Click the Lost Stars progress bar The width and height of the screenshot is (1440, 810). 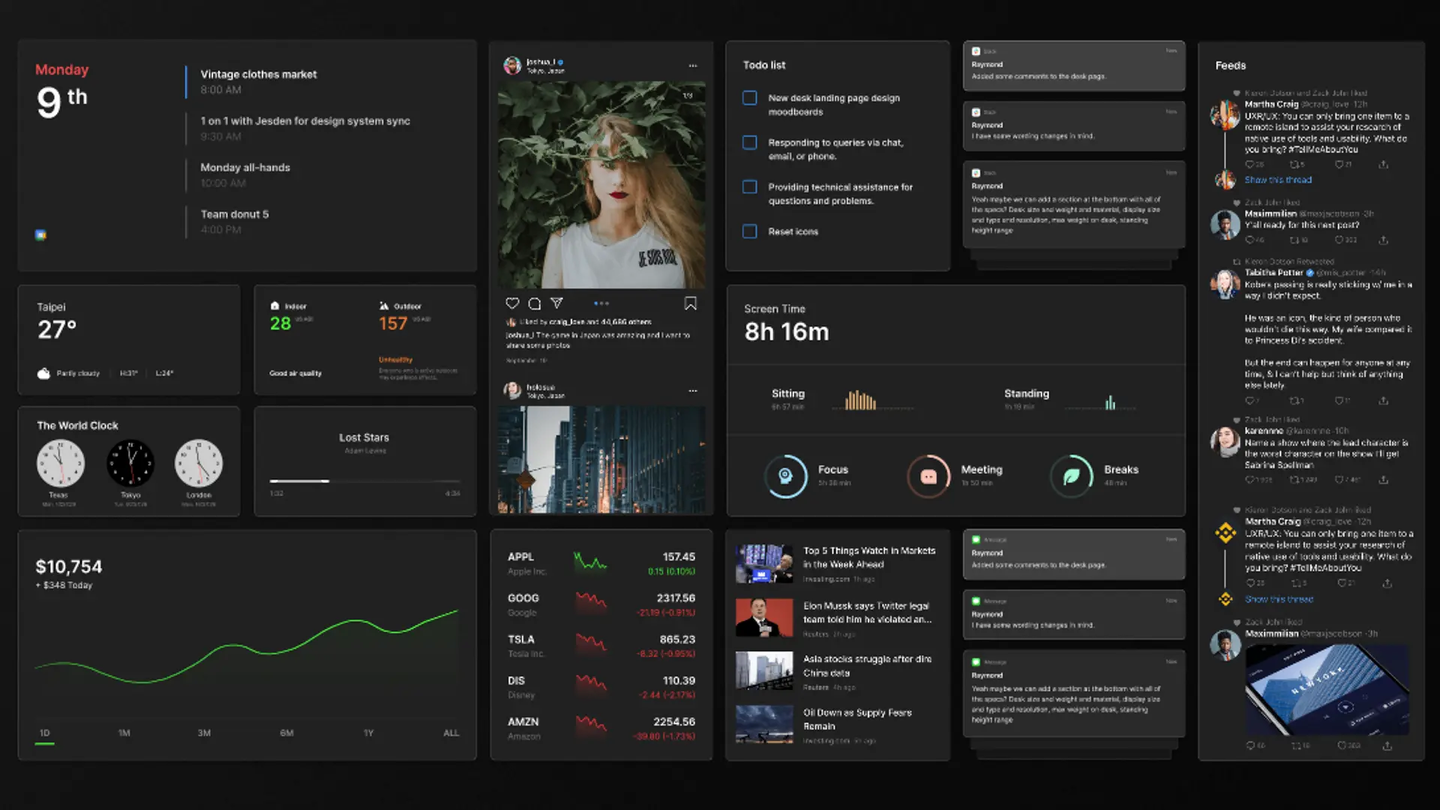(364, 481)
